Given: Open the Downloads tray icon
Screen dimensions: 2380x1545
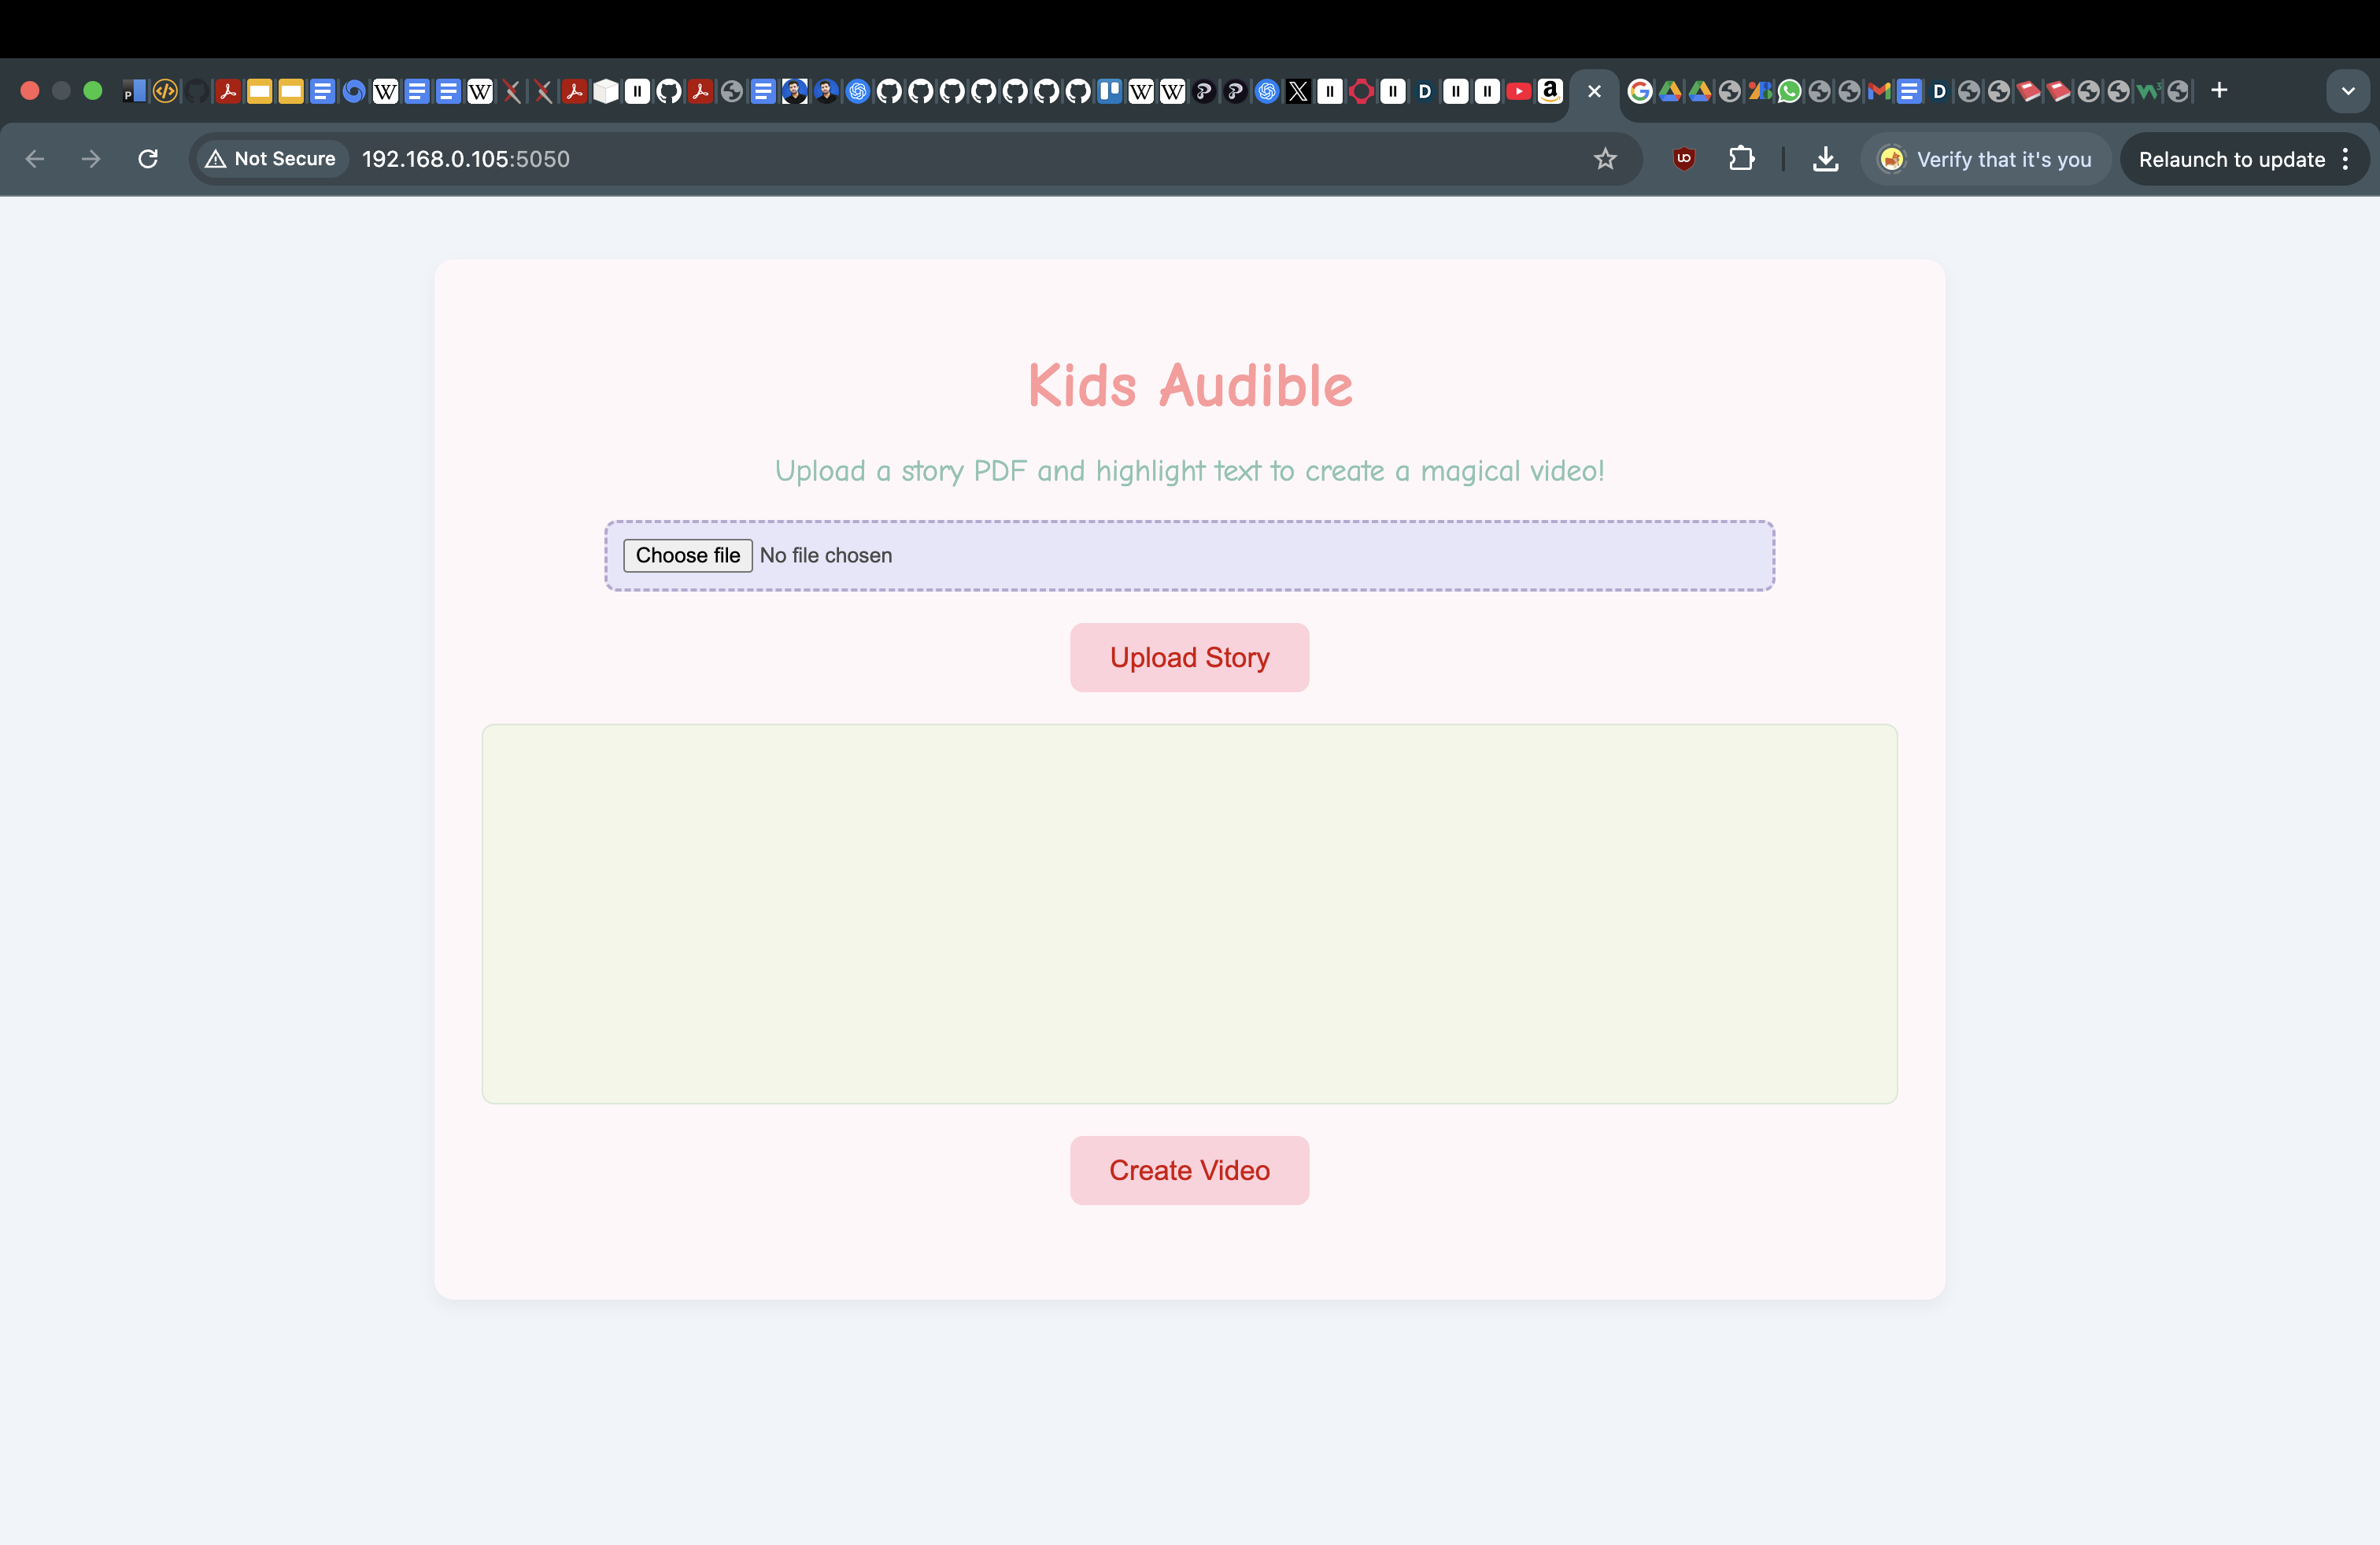Looking at the screenshot, I should click(1825, 159).
